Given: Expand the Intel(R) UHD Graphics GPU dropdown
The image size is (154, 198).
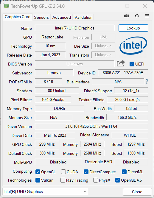Looking at the screenshot, I should (x=45, y=191).
